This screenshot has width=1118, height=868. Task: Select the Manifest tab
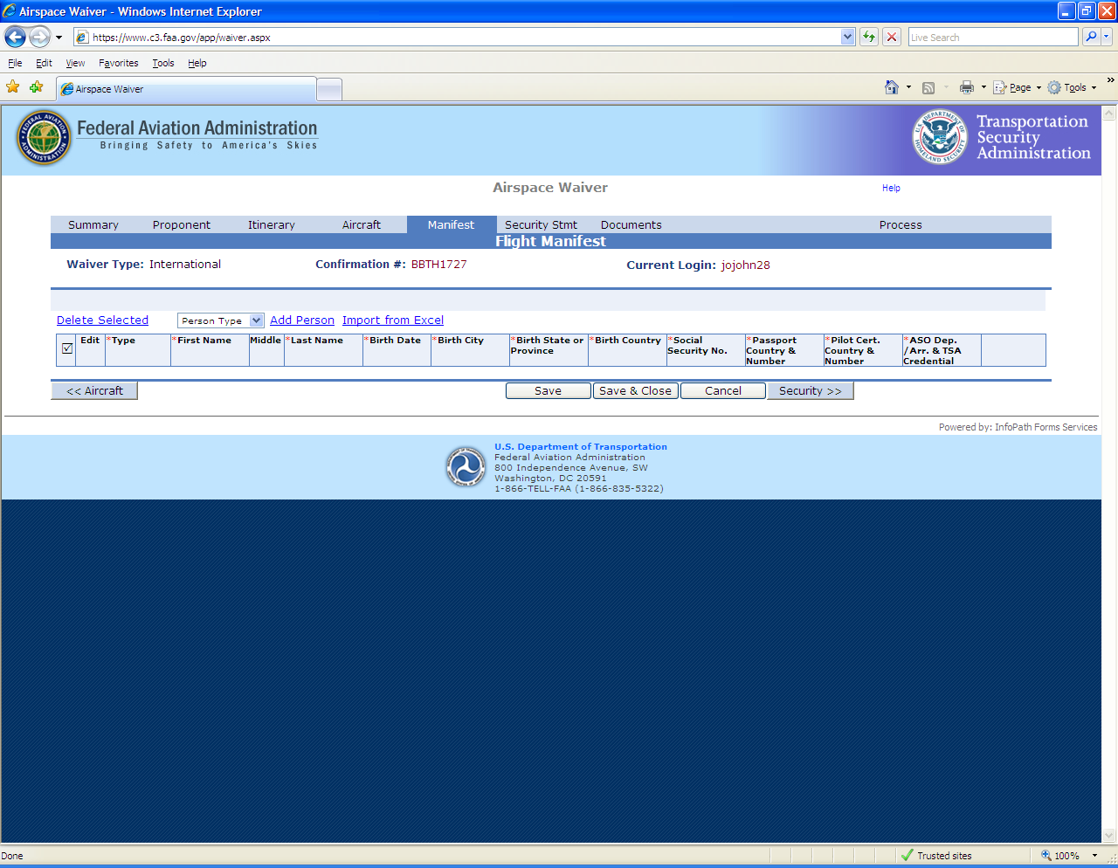click(x=452, y=224)
